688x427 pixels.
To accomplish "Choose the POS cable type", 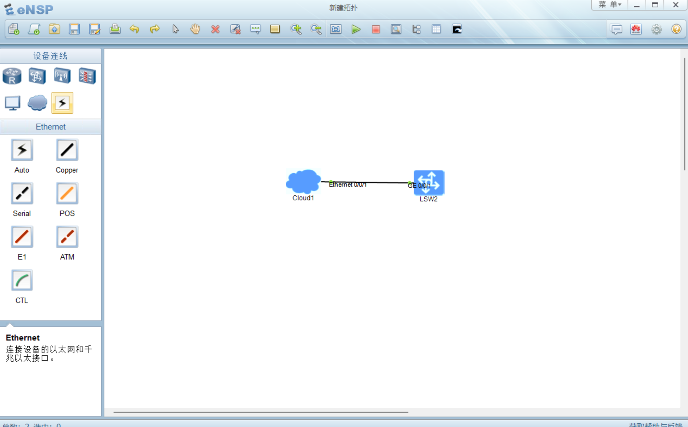I will [x=67, y=193].
